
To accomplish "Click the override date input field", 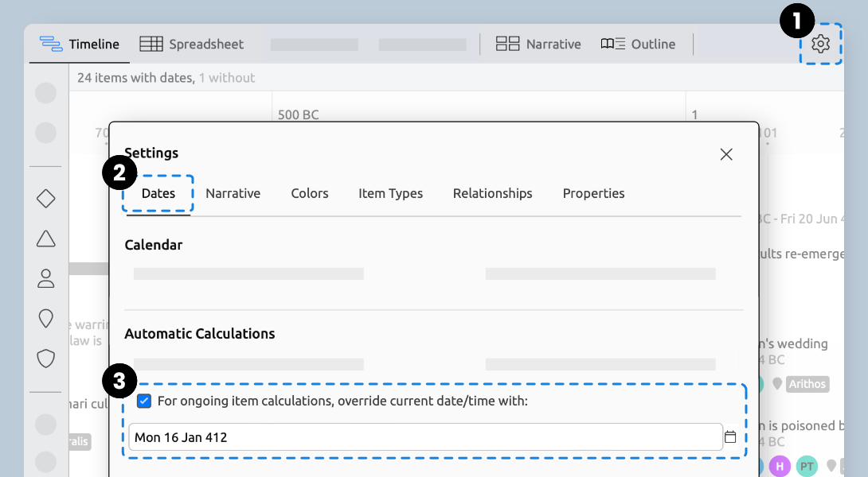I will 425,437.
